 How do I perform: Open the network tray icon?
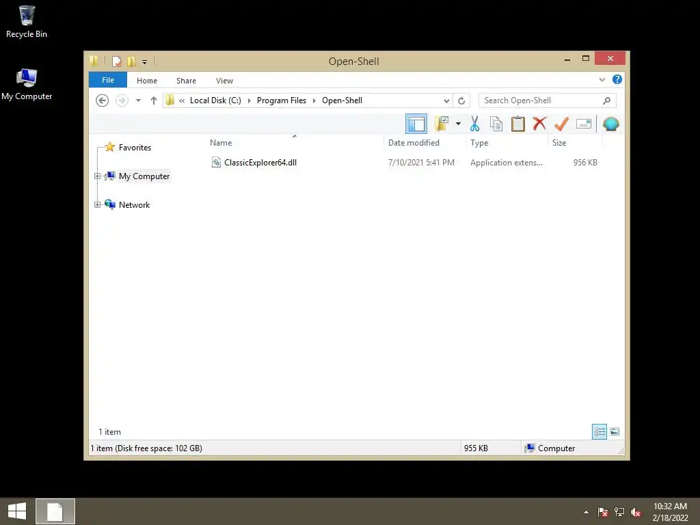[619, 512]
